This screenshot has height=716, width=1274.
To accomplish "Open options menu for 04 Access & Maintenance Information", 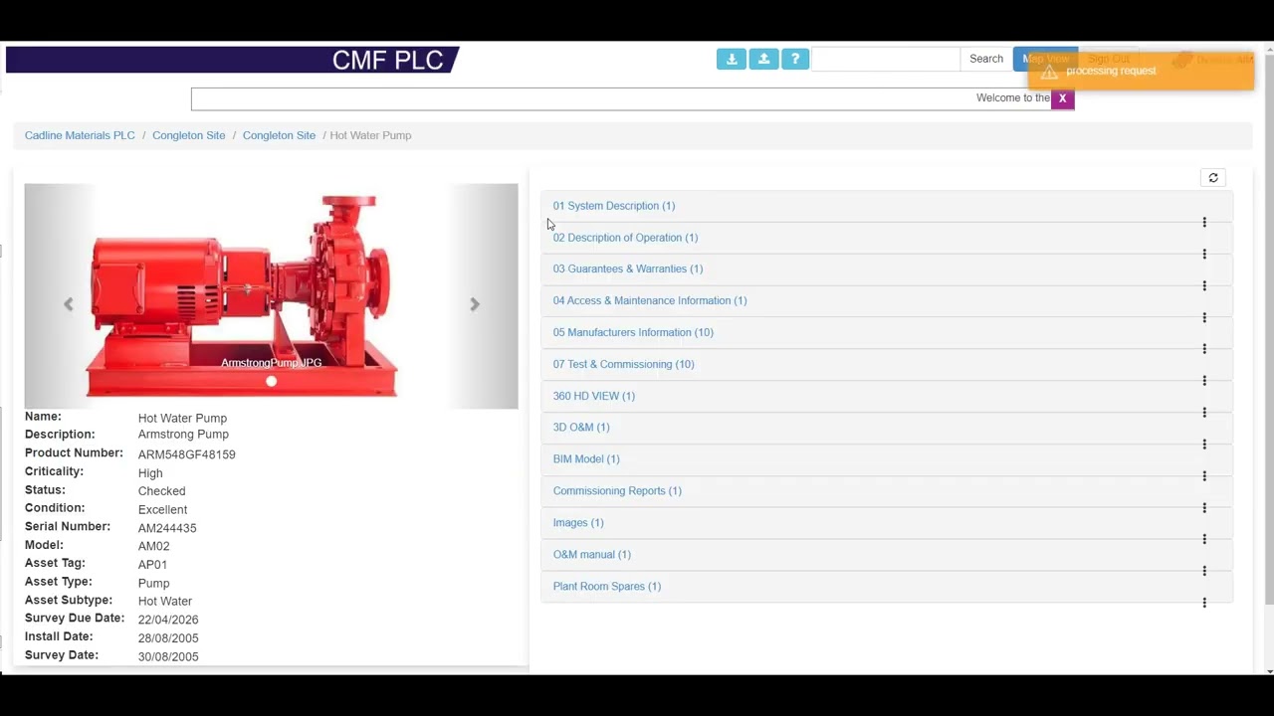I will coord(1204,318).
